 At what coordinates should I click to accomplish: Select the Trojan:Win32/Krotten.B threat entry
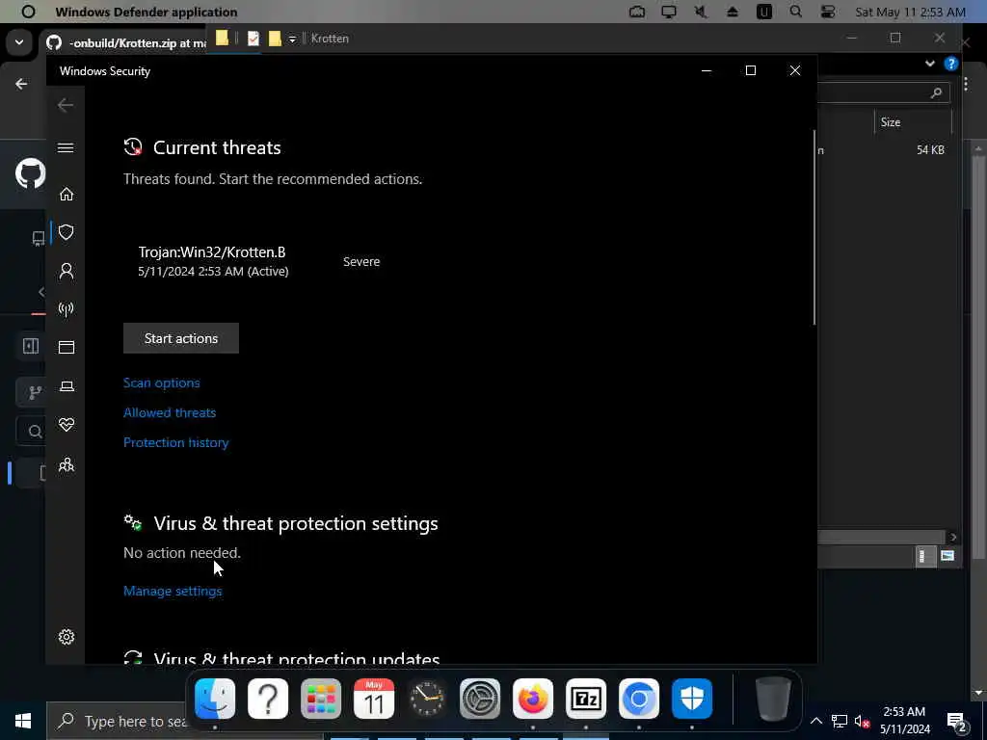coord(213,261)
